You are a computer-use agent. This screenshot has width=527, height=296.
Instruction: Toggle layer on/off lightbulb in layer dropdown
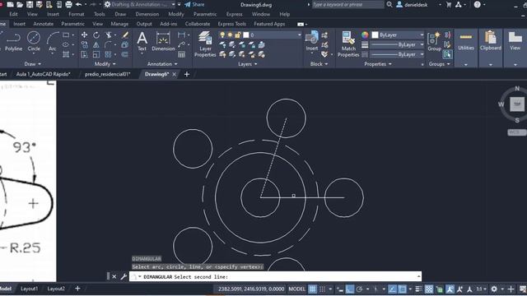click(x=222, y=35)
